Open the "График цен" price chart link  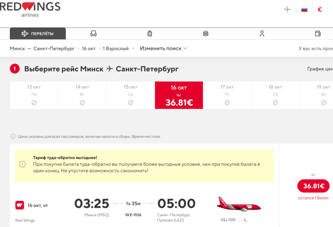pyautogui.click(x=320, y=69)
